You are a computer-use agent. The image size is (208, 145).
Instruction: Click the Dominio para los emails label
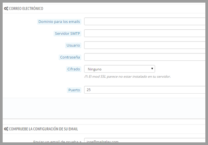point(59,21)
